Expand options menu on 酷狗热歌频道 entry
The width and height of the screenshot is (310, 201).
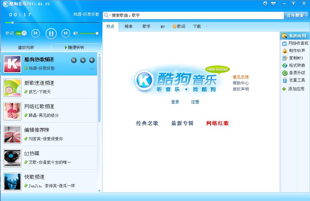point(92,68)
